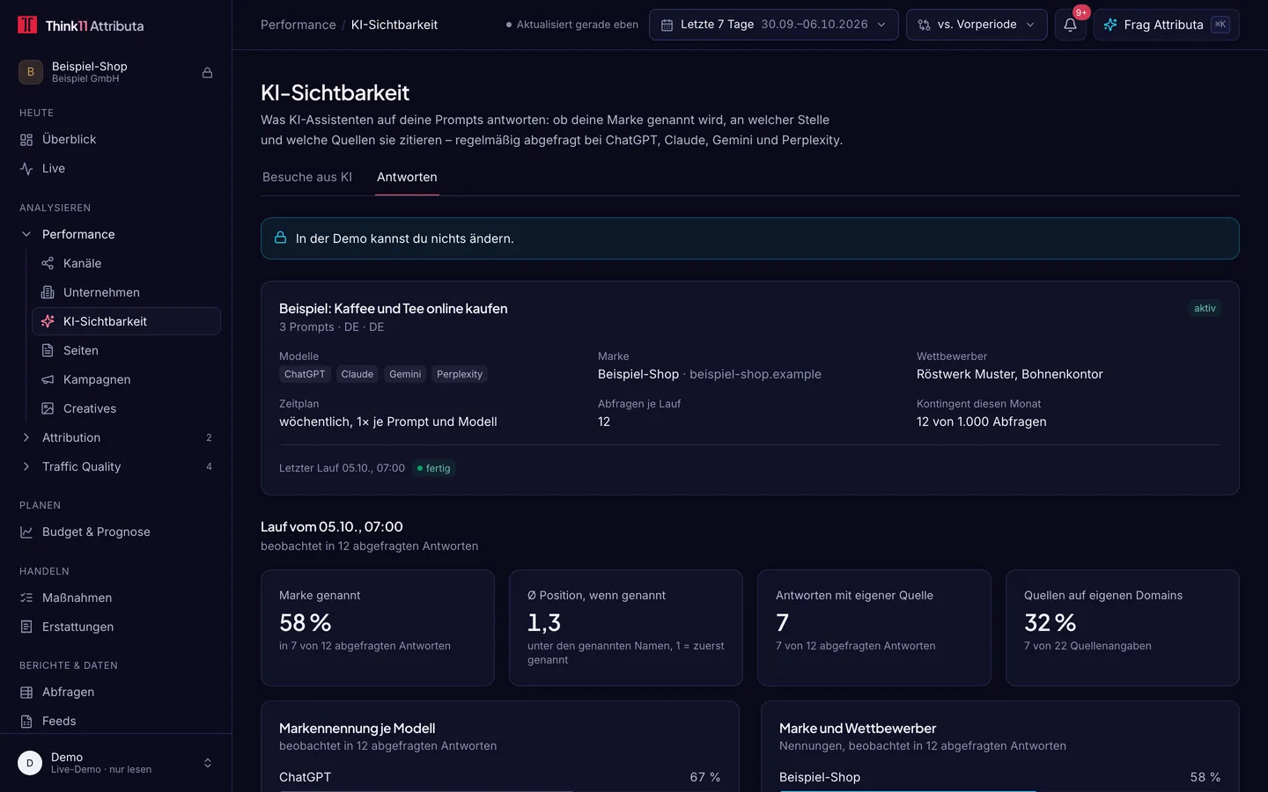Click the lock icon beside Beispiel-Shop
Viewport: 1268px width, 792px height.
click(208, 72)
